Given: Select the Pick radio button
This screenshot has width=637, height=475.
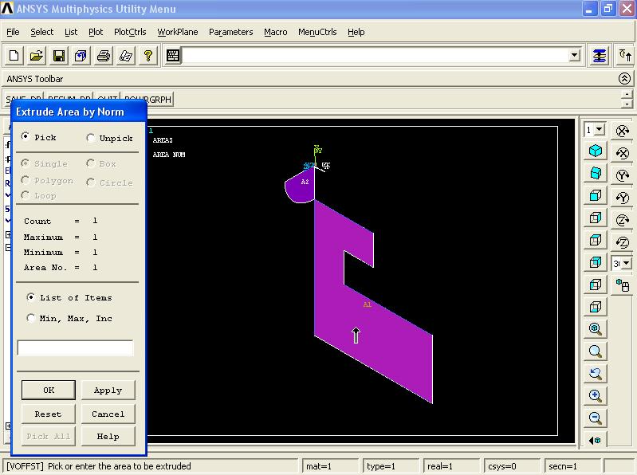Looking at the screenshot, I should [x=26, y=137].
